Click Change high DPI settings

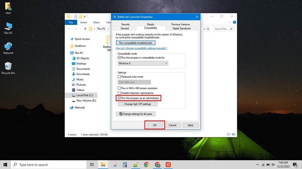(137, 104)
